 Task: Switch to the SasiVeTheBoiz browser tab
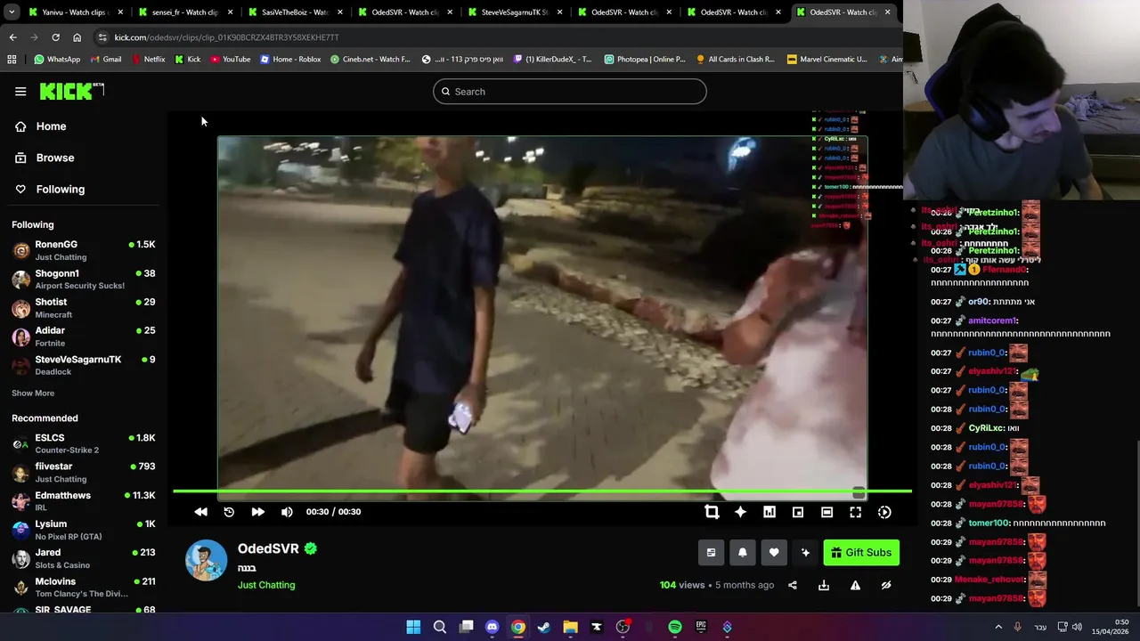294,12
